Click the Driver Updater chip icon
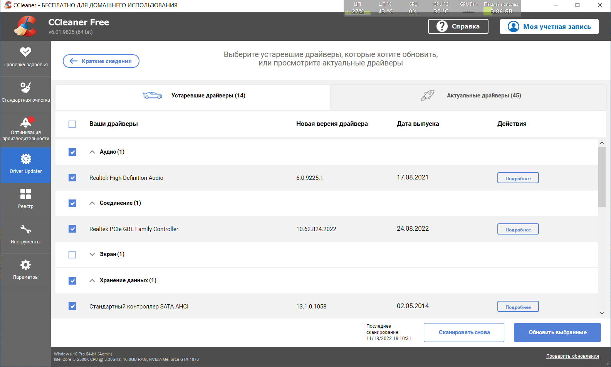Image resolution: width=611 pixels, height=367 pixels. (26, 159)
